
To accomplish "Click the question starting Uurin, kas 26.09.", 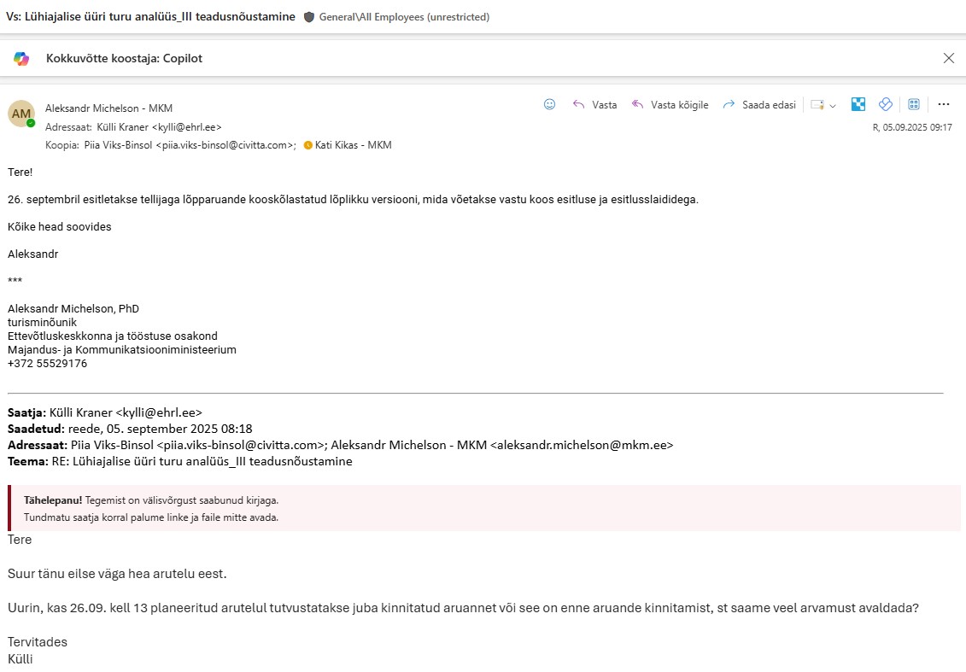I will point(463,608).
